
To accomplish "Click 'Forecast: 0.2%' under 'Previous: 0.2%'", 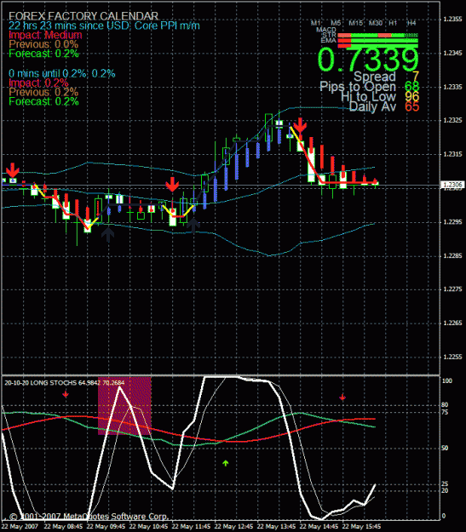I will 43,101.
